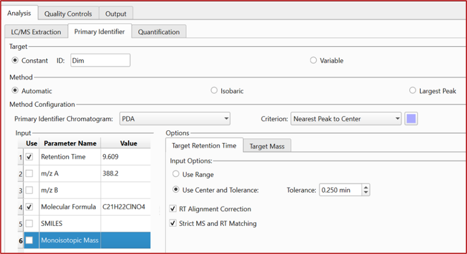Click the target ID text field
Viewport: 467px width, 254px height.
click(100, 60)
